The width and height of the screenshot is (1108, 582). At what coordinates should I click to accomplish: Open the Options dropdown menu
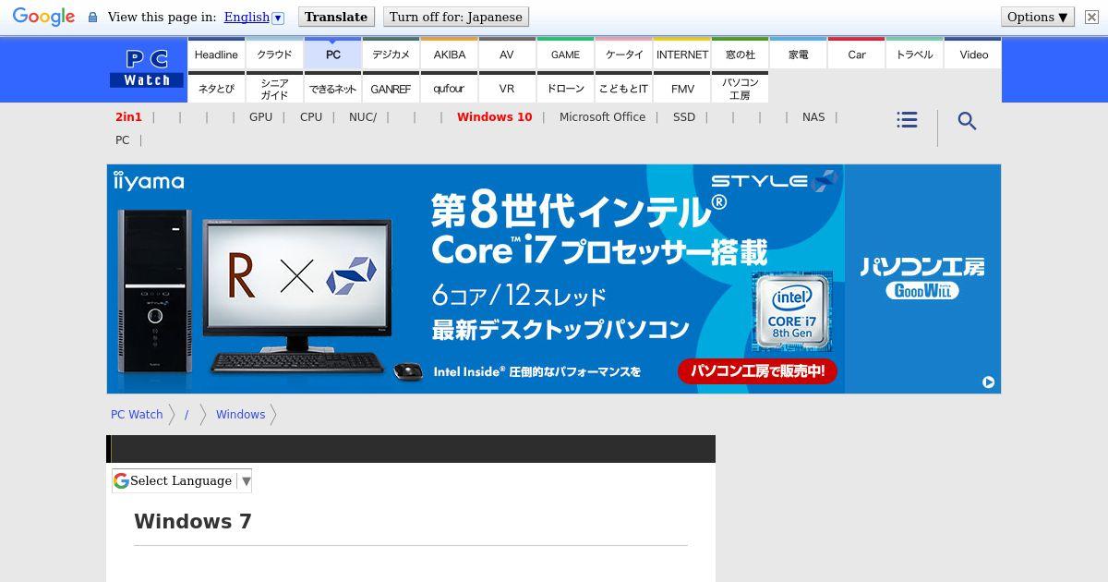coord(1038,17)
